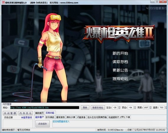Open the 游戏论坛 game forum
The image size is (168, 133).
(x=120, y=79)
